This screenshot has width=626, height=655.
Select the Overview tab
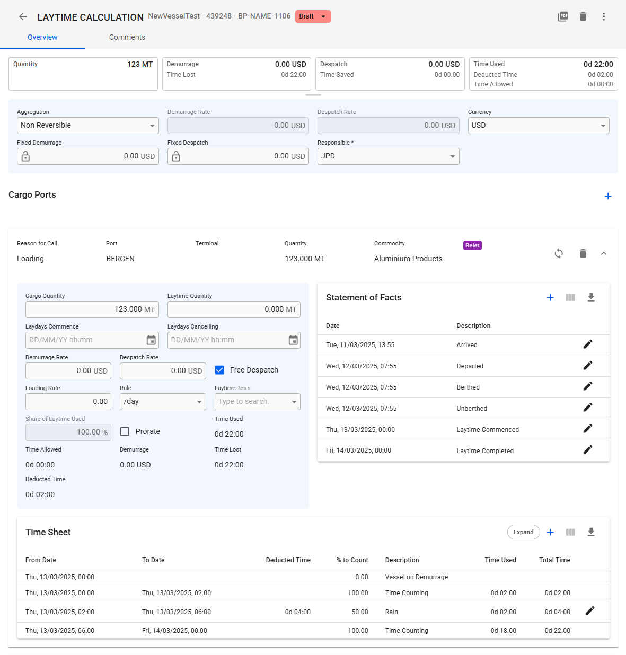(42, 38)
